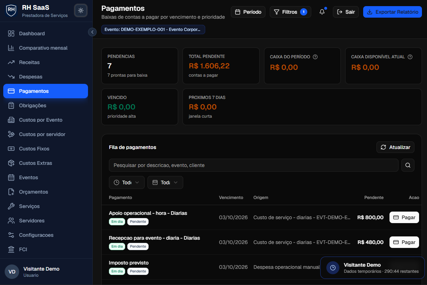Click the Vencido R$ 0,00 card
The width and height of the screenshot is (427, 285).
[x=140, y=107]
